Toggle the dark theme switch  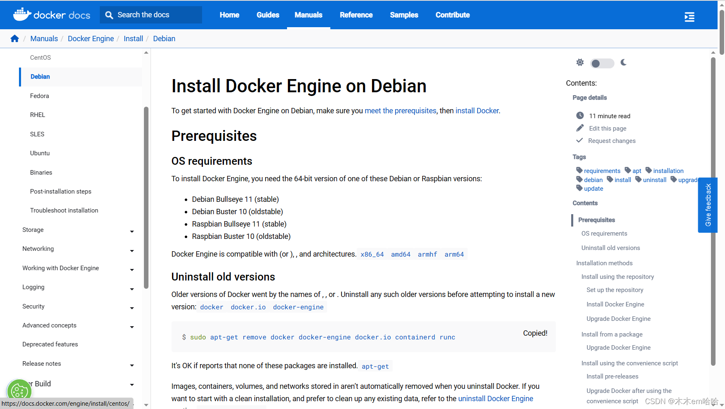[602, 63]
